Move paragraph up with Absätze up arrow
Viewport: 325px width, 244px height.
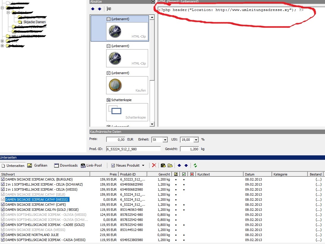93,9
